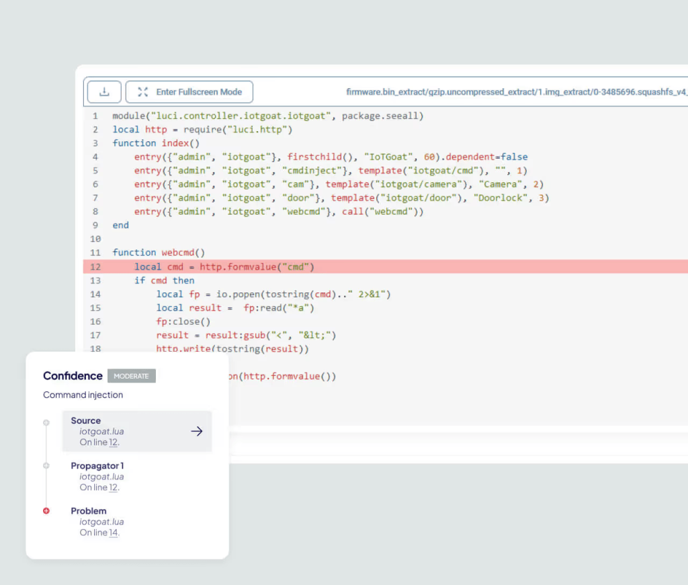Select the Propagator 1 trace step
The width and height of the screenshot is (688, 585).
click(x=97, y=466)
